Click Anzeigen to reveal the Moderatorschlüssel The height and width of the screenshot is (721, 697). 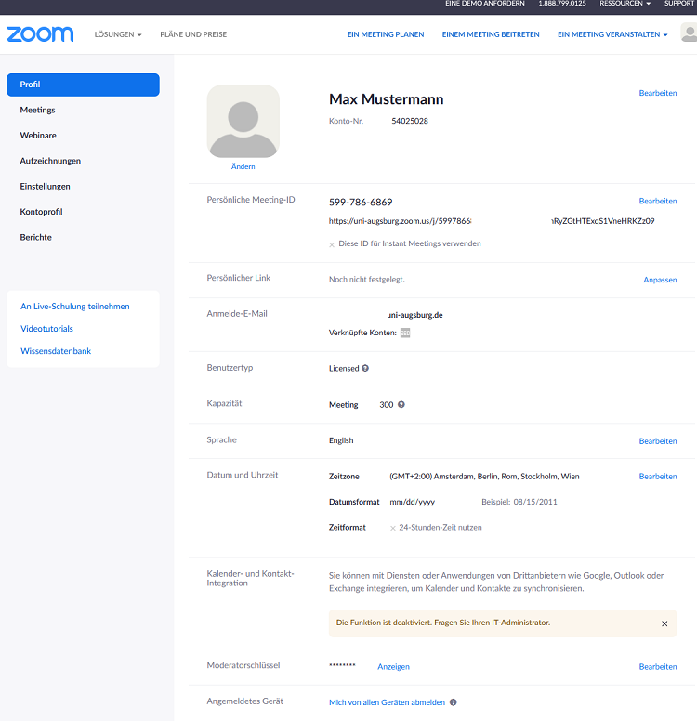[x=393, y=667]
